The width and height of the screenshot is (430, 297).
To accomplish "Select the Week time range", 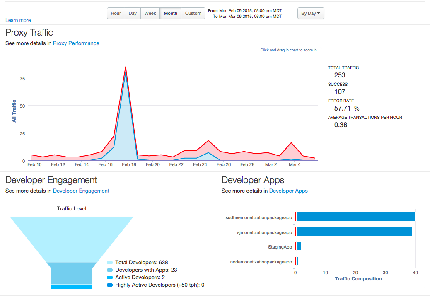I will (x=150, y=13).
